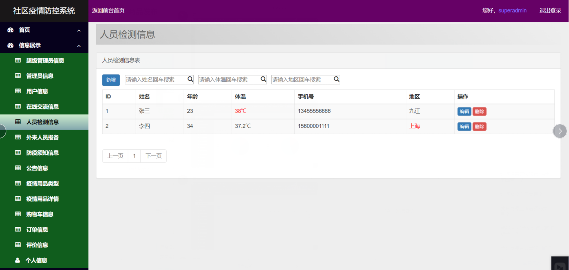Open 个人信息 menu item
This screenshot has width=569, height=270.
tap(44, 260)
